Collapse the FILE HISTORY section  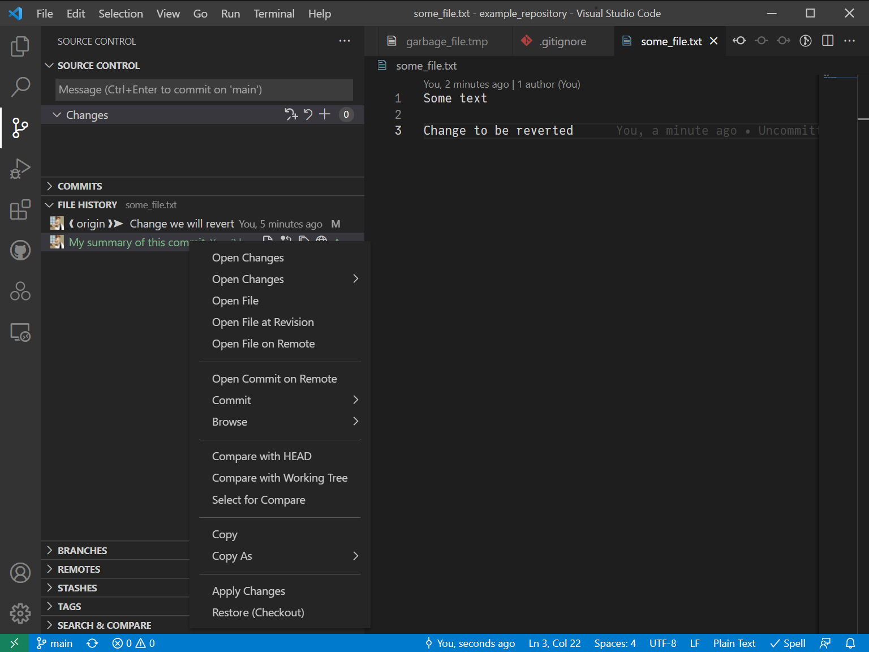pyautogui.click(x=87, y=205)
